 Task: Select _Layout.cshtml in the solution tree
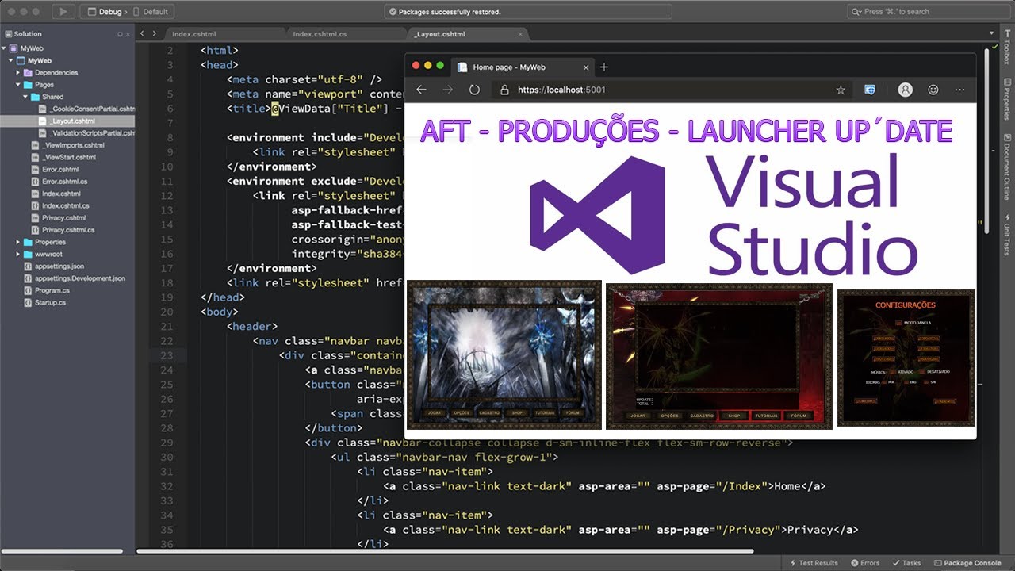(x=72, y=121)
